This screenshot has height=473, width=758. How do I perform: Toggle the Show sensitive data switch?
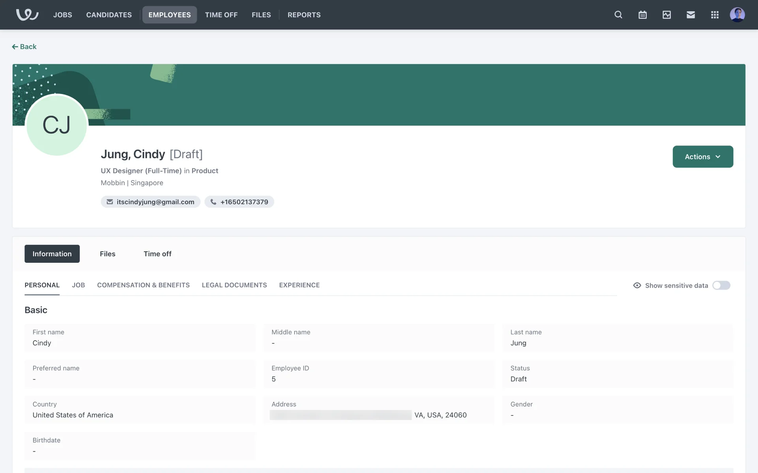click(x=721, y=285)
